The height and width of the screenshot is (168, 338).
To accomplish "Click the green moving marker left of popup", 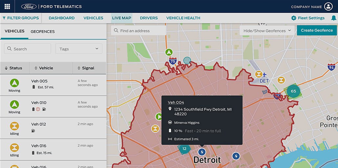I will [x=158, y=117].
